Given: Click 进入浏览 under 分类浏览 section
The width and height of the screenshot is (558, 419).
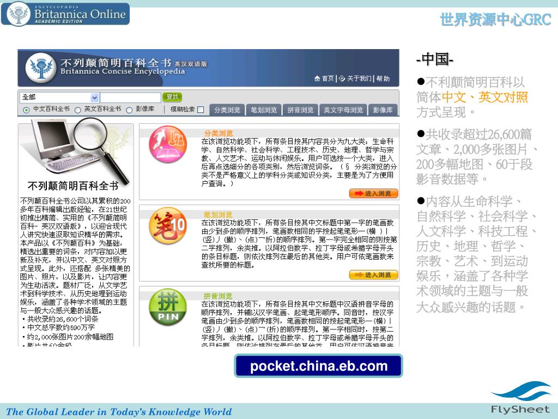Looking at the screenshot, I should (x=373, y=194).
